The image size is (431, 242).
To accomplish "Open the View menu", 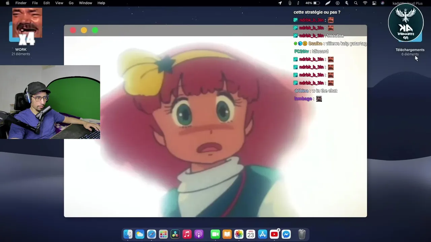I will 59,3.
